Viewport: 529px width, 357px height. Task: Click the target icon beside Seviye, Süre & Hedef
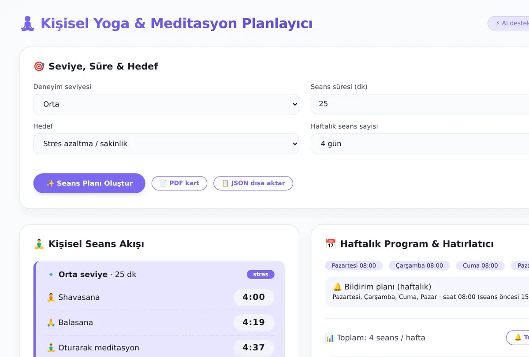pyautogui.click(x=39, y=66)
